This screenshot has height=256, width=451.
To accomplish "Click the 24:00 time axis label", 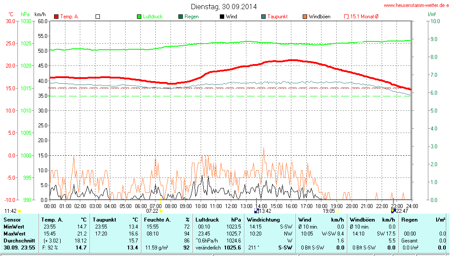I will [x=412, y=206].
